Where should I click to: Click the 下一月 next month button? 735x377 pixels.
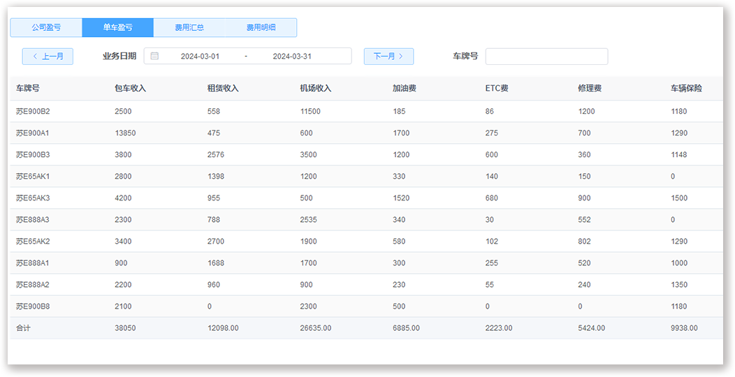pyautogui.click(x=388, y=57)
